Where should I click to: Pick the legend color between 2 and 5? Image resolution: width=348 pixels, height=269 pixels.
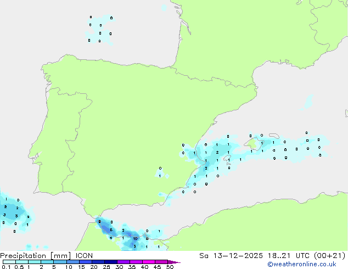[x=48, y=262]
